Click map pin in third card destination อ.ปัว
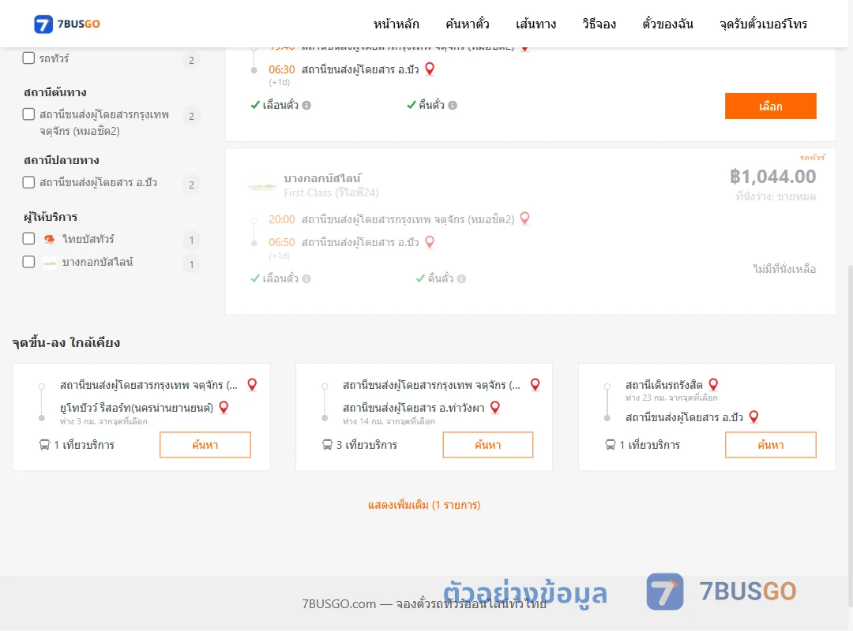 [x=753, y=417]
